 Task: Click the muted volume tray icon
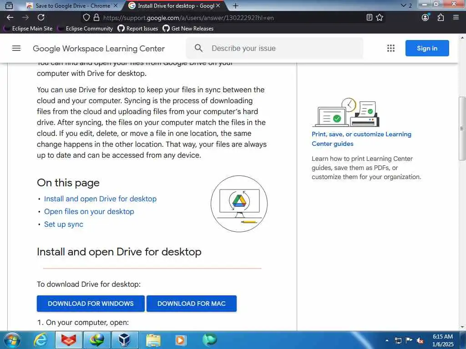420,340
